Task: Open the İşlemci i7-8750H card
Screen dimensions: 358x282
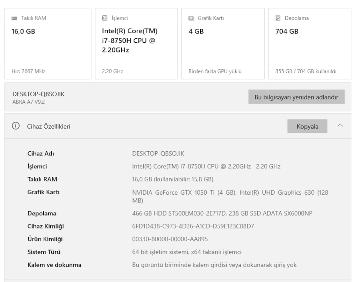Action: click(x=136, y=44)
